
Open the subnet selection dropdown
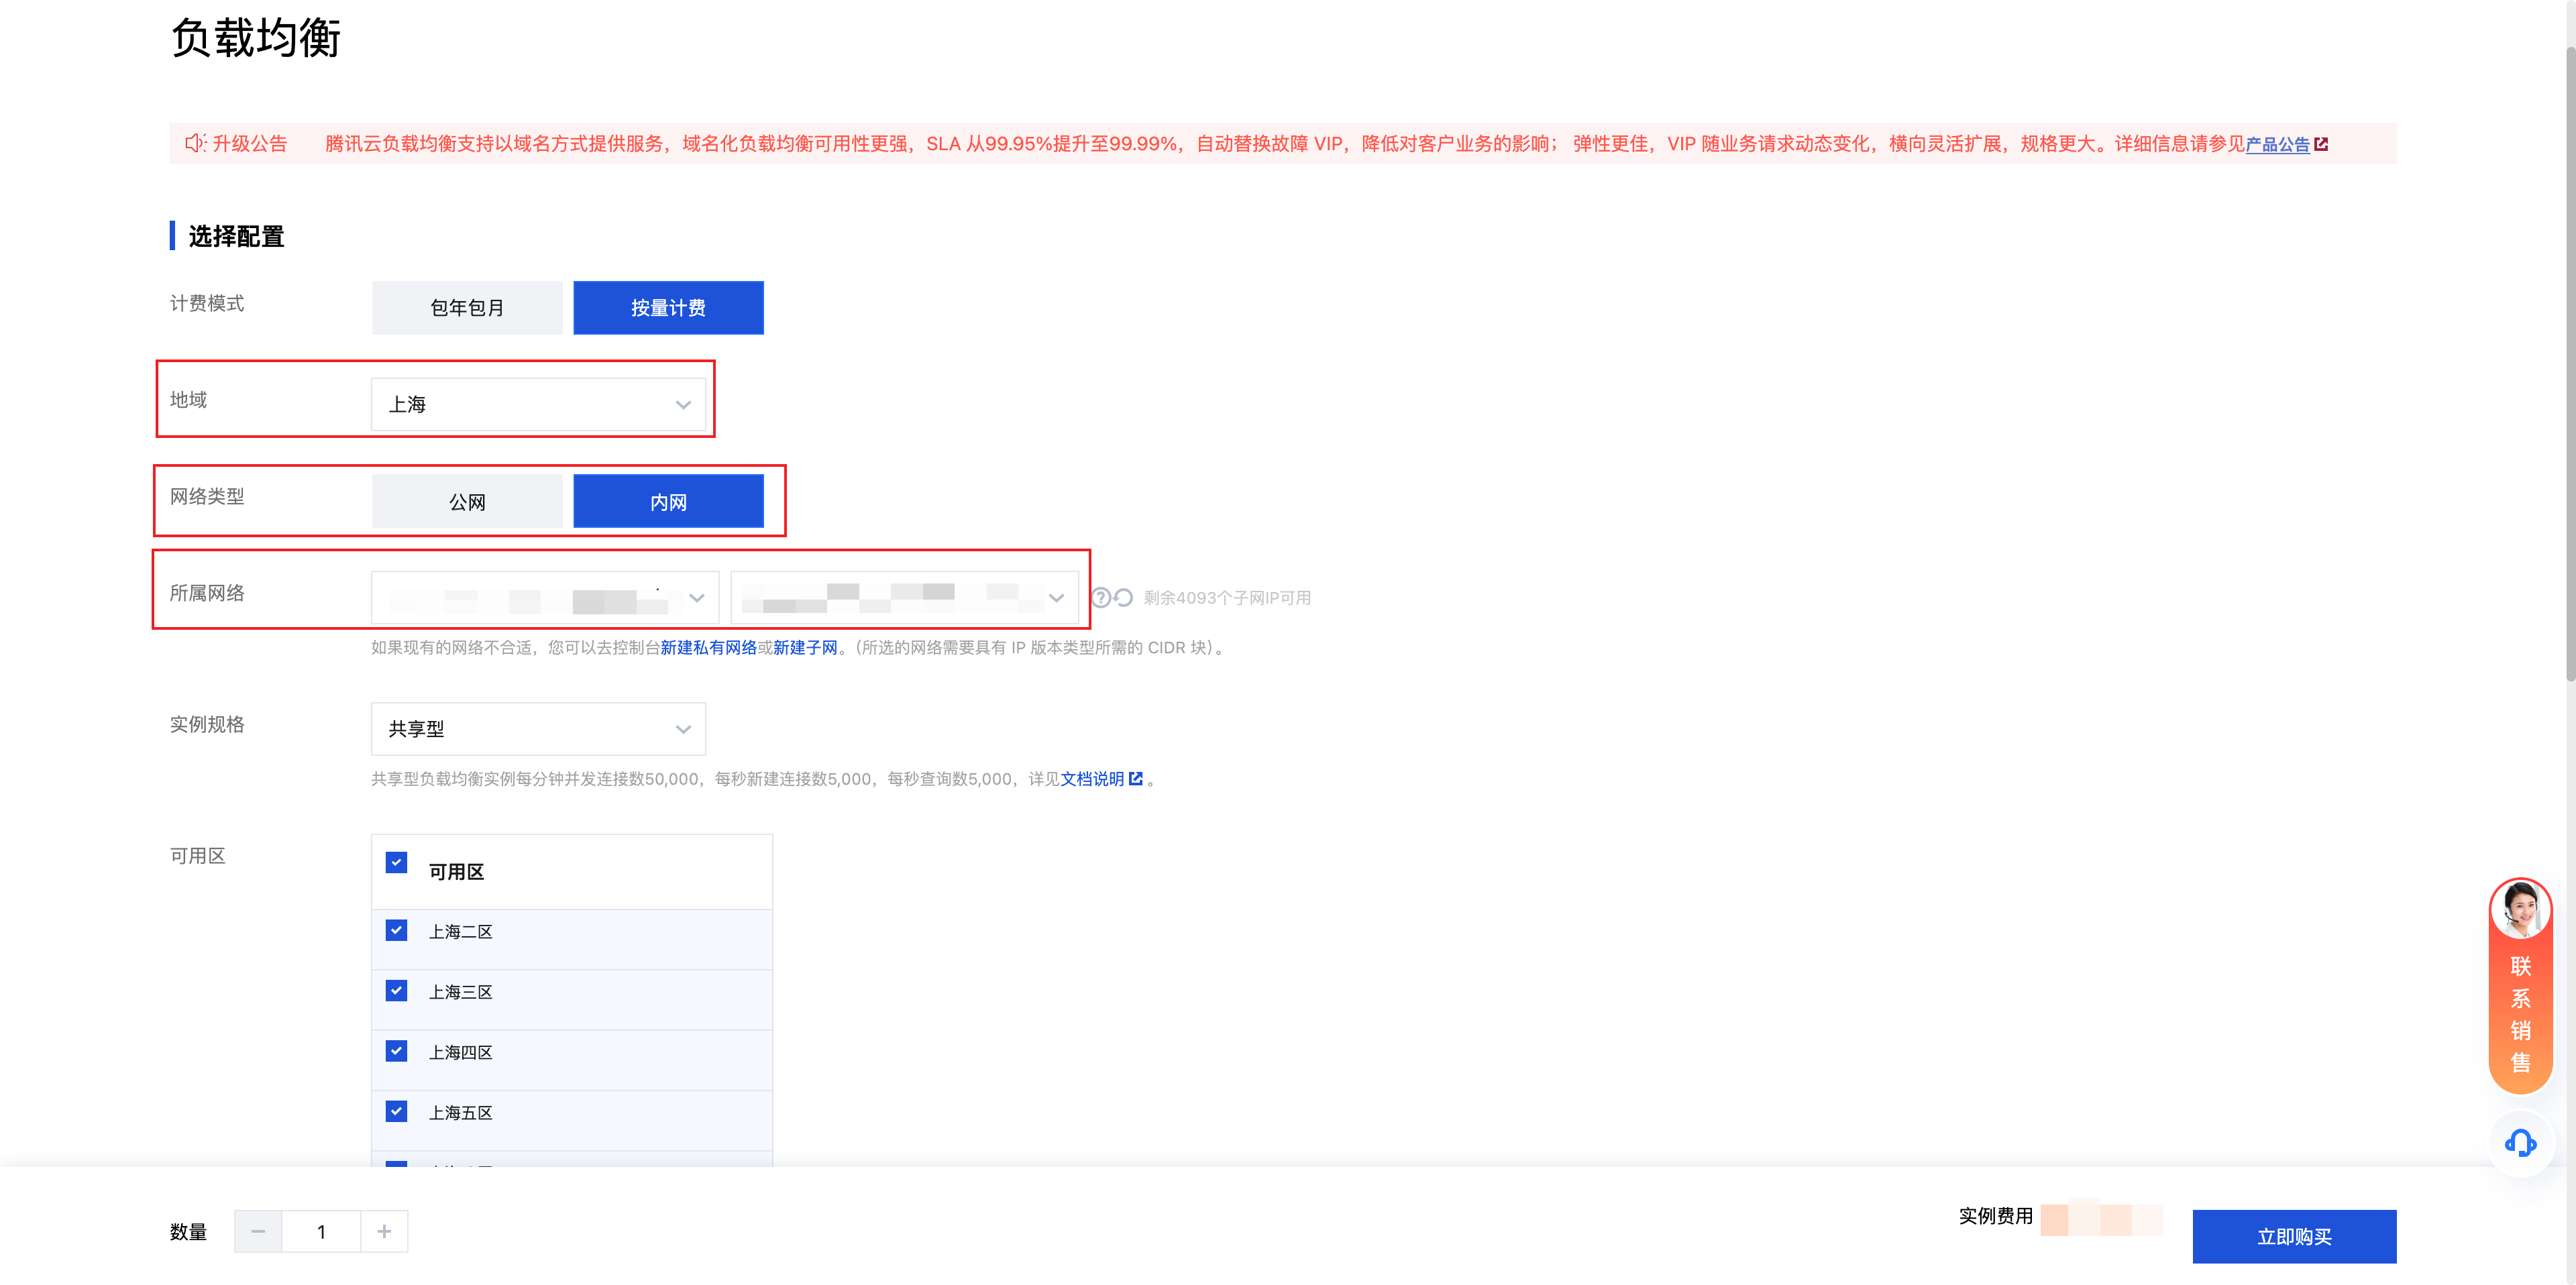pyautogui.click(x=904, y=597)
